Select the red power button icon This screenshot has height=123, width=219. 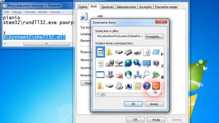[x=156, y=85]
